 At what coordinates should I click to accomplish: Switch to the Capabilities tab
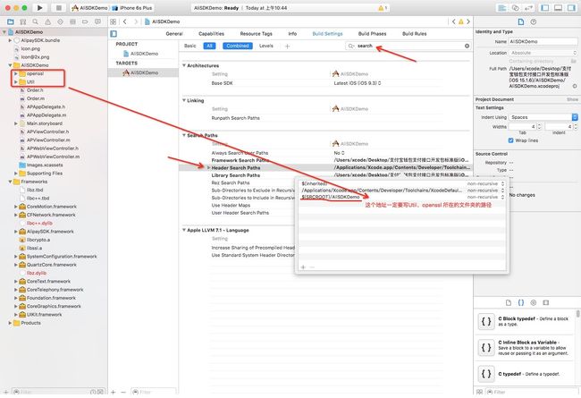[211, 34]
